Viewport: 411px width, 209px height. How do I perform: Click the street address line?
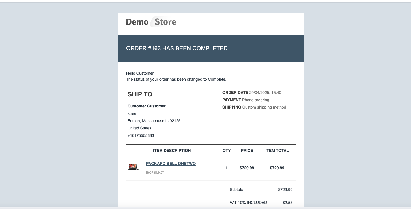coord(132,113)
